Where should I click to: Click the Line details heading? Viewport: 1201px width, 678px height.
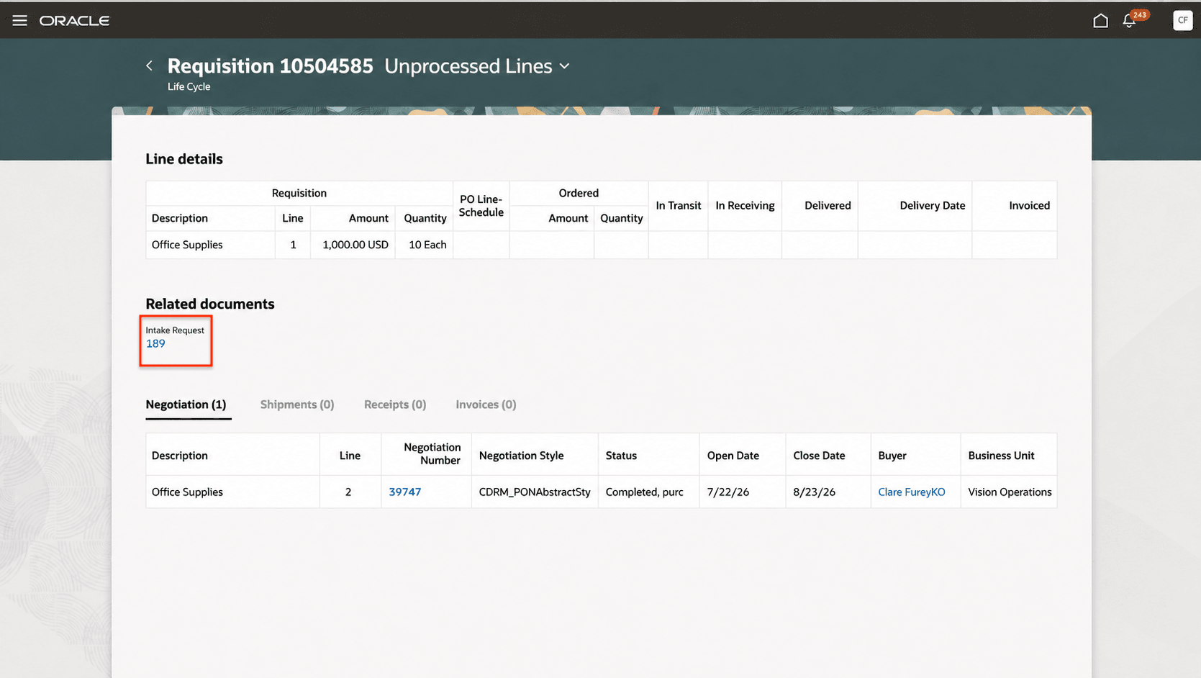click(x=184, y=159)
